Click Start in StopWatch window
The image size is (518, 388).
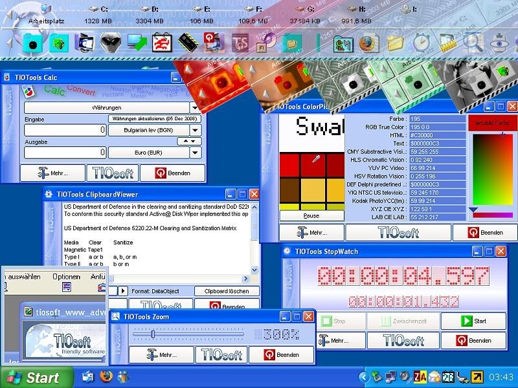[x=473, y=321]
